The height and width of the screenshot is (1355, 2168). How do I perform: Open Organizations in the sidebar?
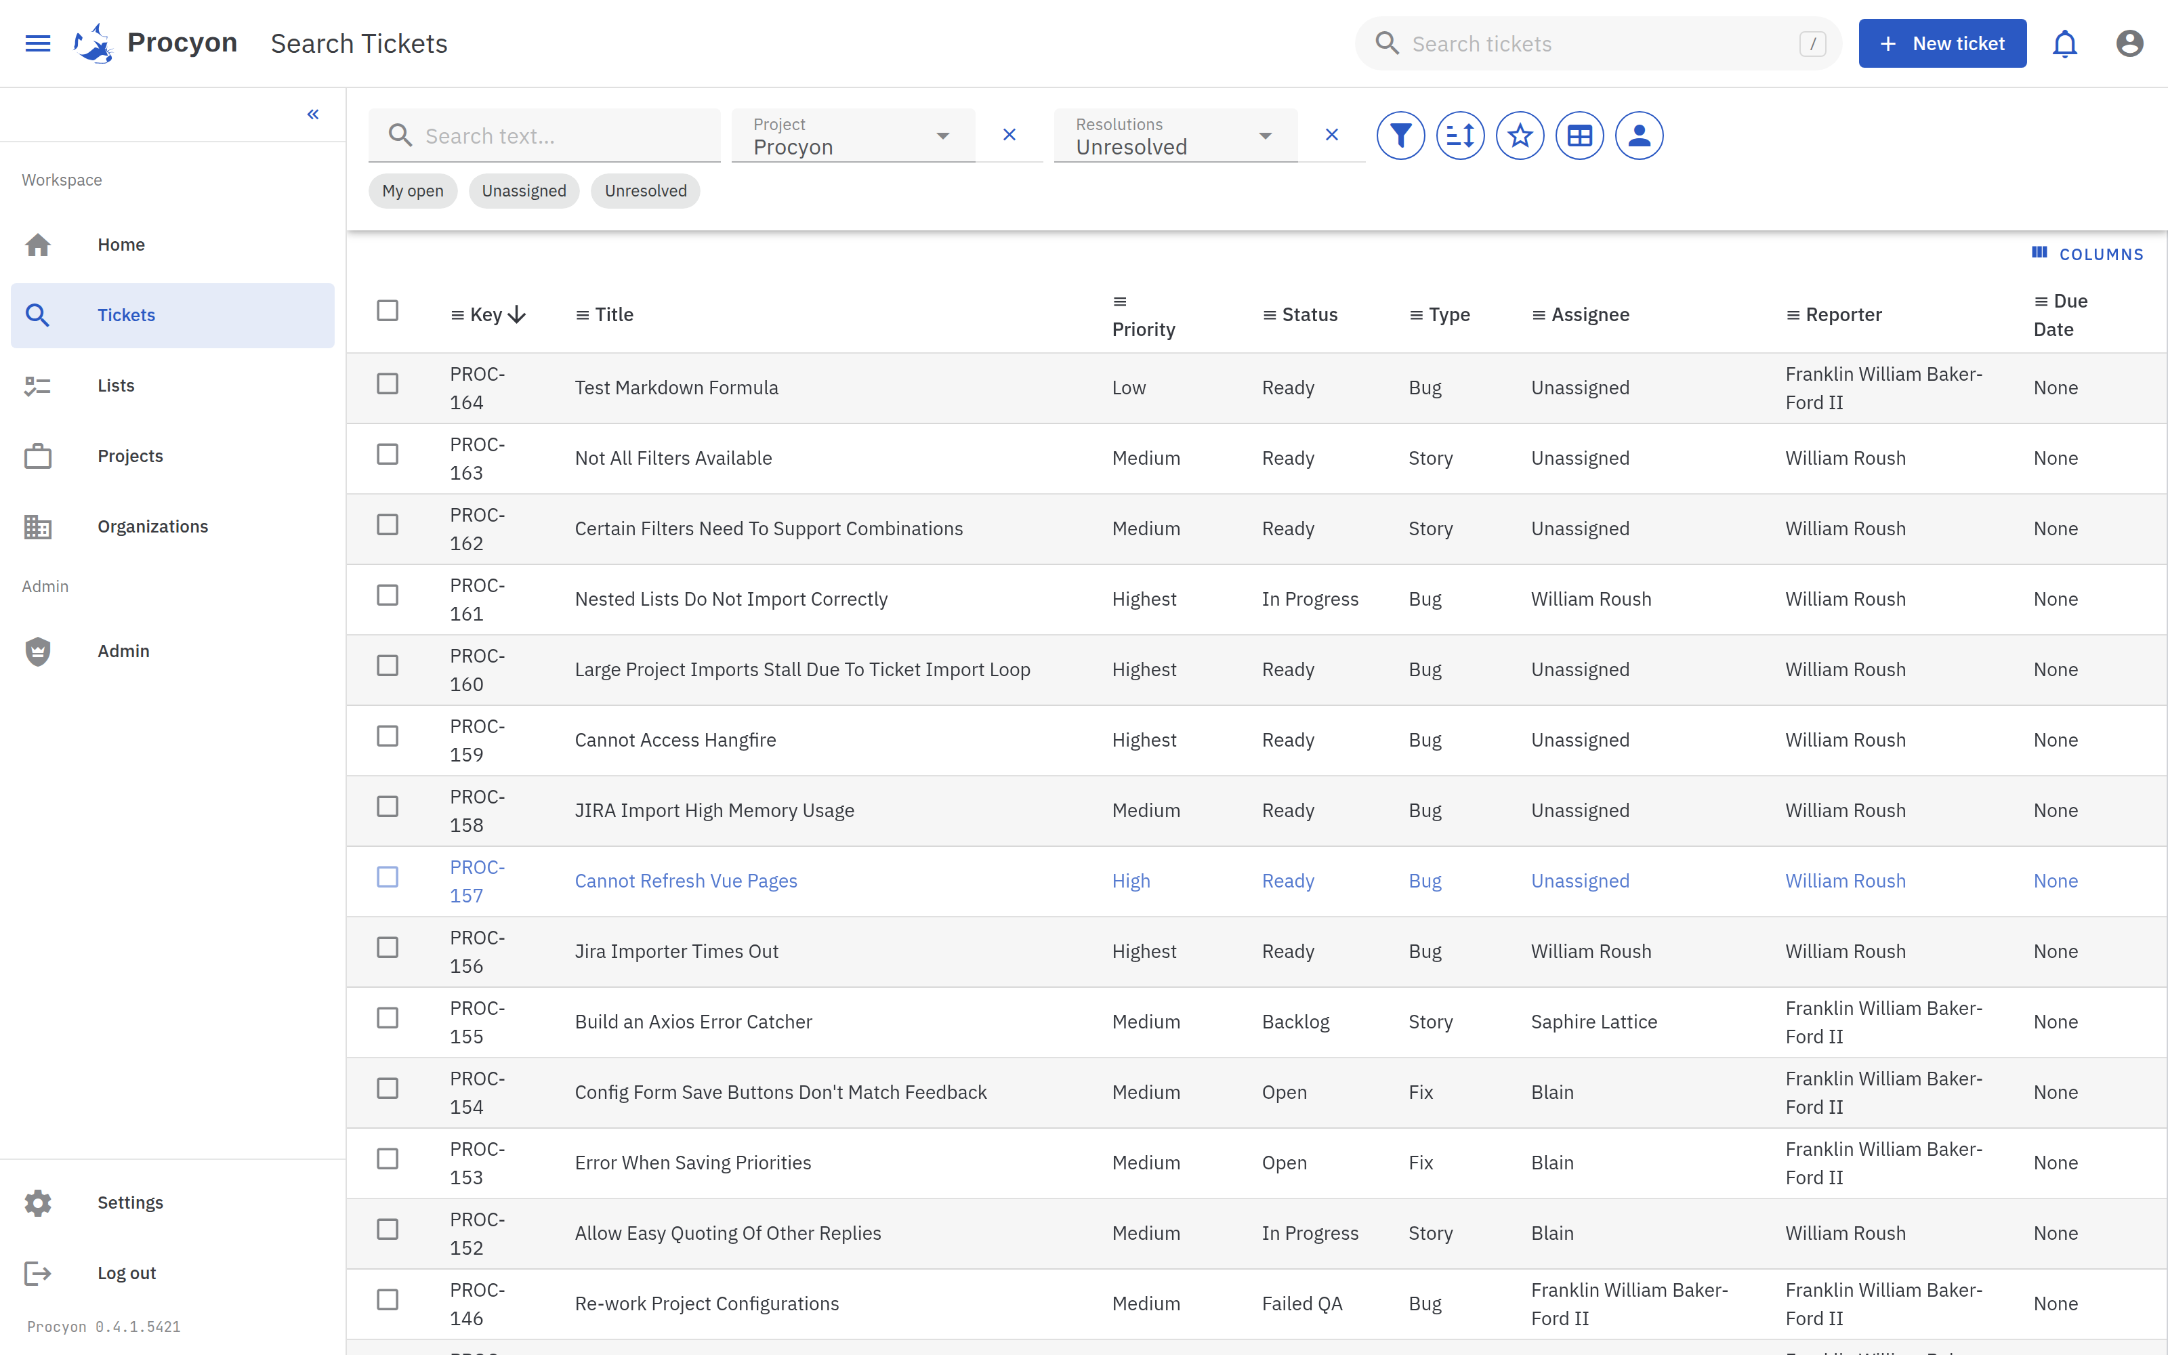pos(172,526)
